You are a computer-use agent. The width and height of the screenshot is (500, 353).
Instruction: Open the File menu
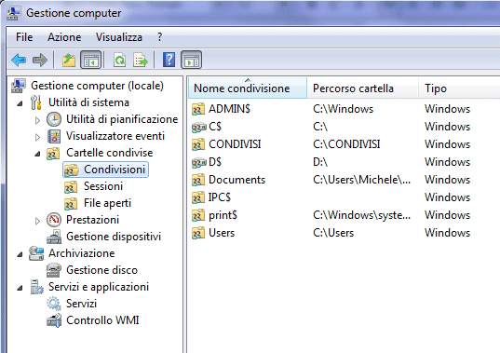(x=24, y=37)
